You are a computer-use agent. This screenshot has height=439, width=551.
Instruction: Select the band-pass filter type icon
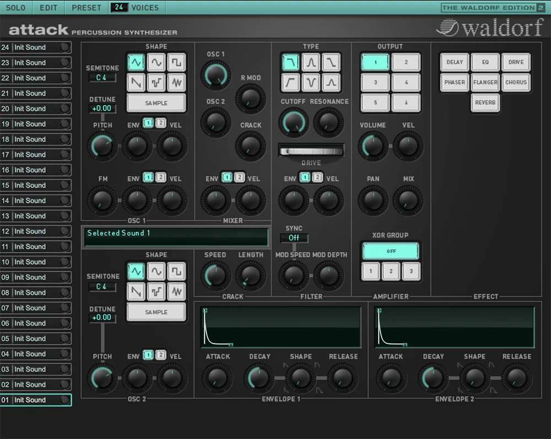pos(311,62)
